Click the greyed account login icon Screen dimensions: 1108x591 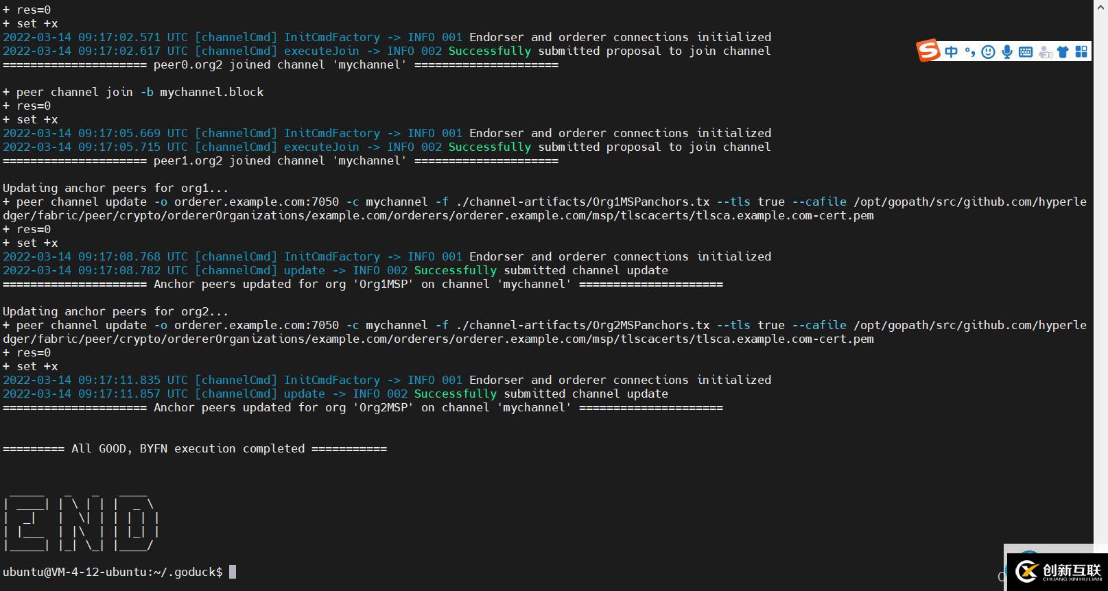1045,52
